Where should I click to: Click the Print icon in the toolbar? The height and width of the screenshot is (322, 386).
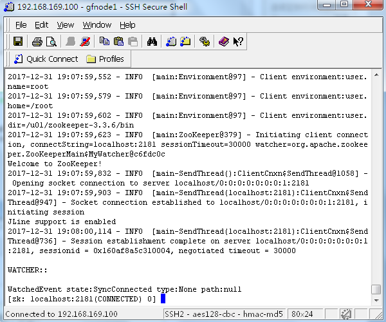point(37,41)
